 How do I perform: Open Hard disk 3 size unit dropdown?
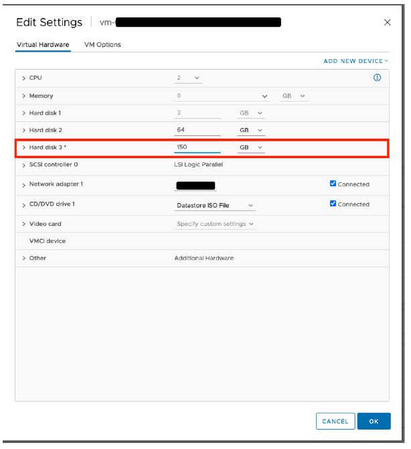point(251,147)
